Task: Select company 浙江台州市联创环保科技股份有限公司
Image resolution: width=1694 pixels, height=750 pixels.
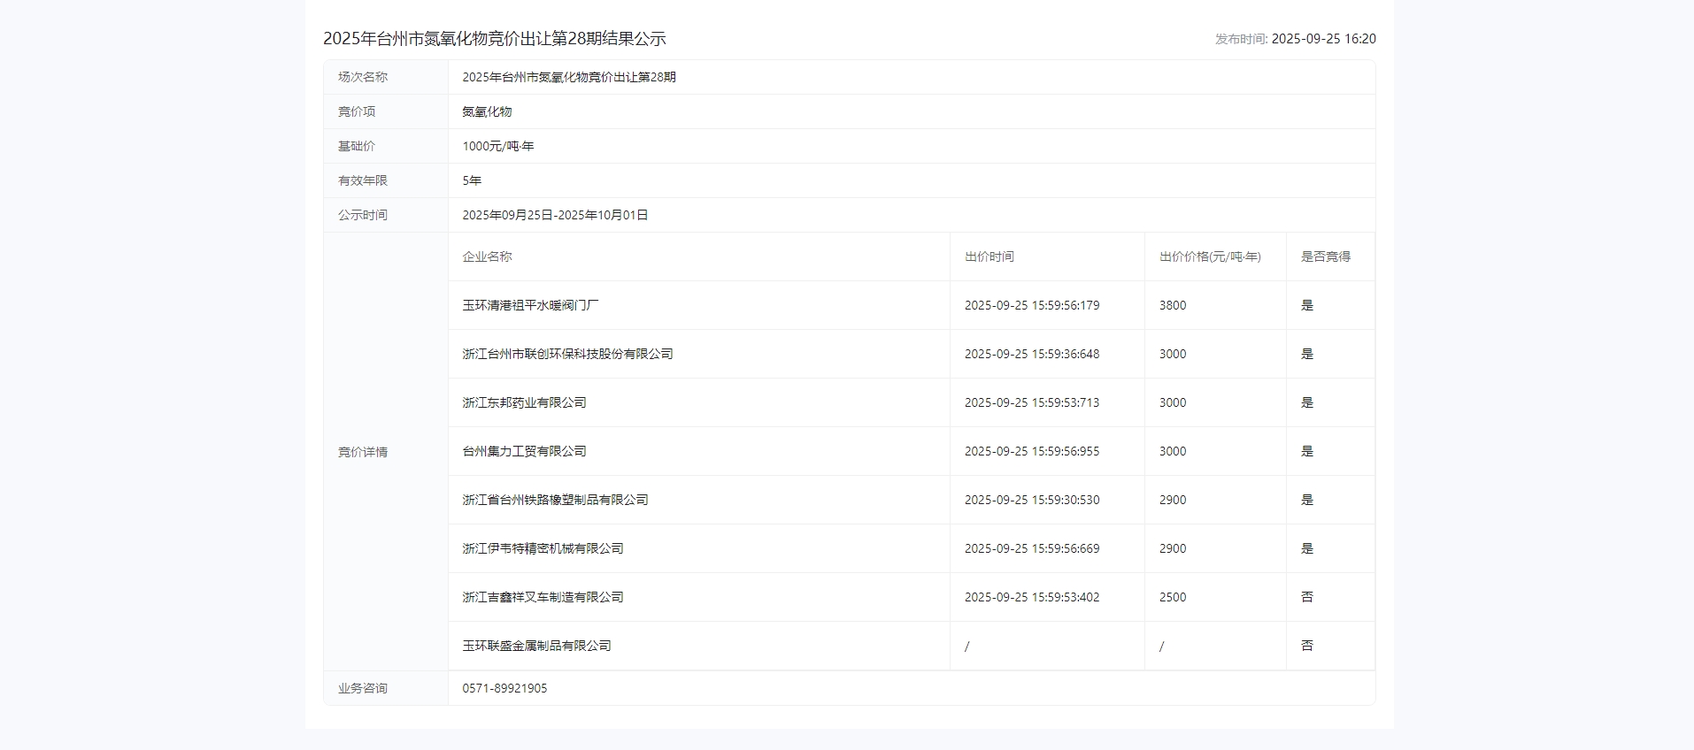Action: [567, 354]
